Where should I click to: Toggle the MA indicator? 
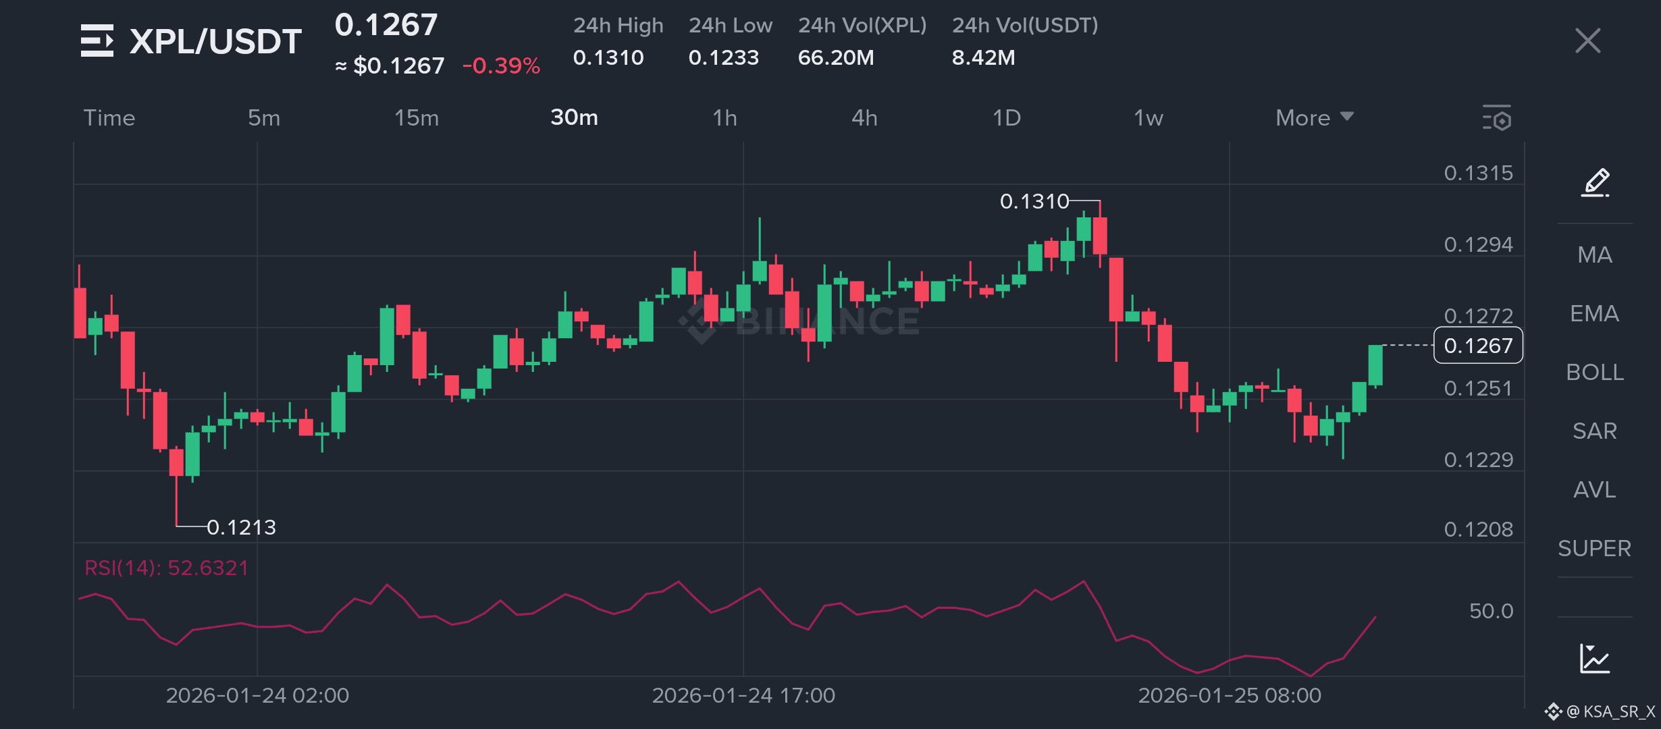click(x=1595, y=255)
